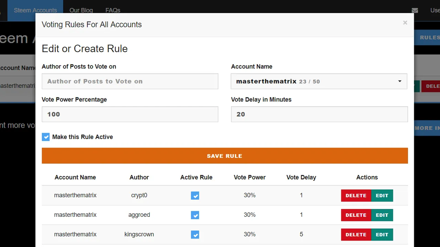Screen dimensions: 440x247
Task: Click the Edit or Create Rule heading
Action: (85, 49)
